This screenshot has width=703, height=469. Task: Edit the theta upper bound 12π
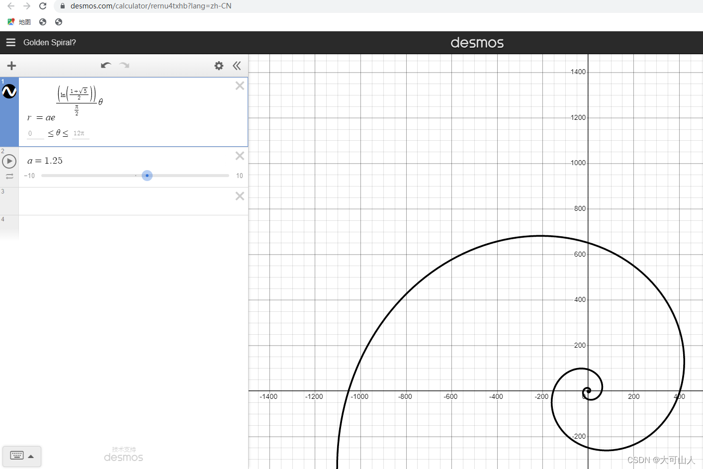81,133
